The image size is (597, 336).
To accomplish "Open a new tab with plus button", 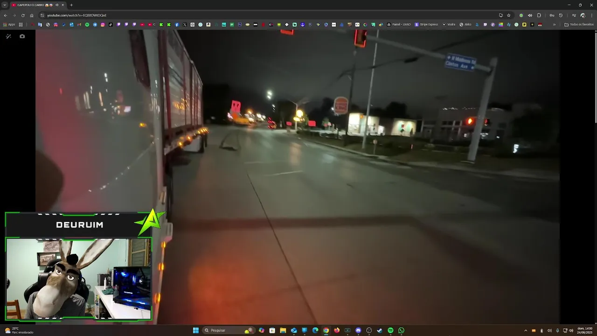I will click(71, 5).
